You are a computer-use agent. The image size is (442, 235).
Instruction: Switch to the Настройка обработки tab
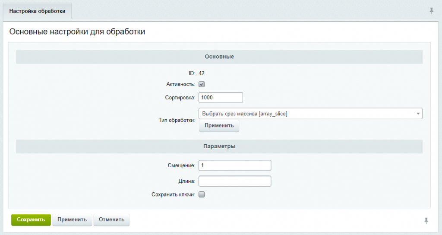click(x=37, y=11)
